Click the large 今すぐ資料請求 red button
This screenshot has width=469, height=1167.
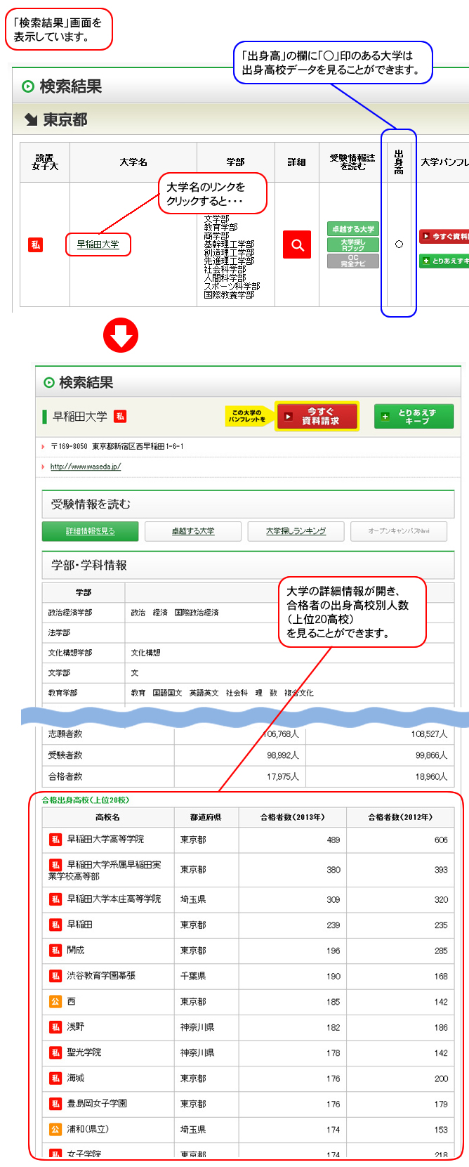pyautogui.click(x=317, y=416)
